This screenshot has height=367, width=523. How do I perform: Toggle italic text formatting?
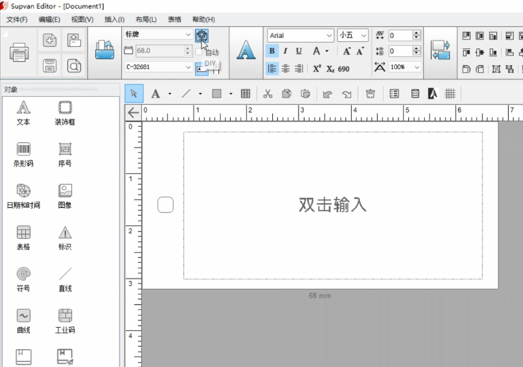coord(285,51)
